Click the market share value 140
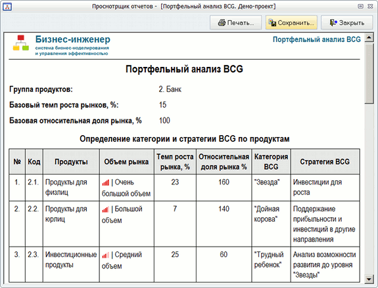Screen dimensions: 378x288 (224, 209)
